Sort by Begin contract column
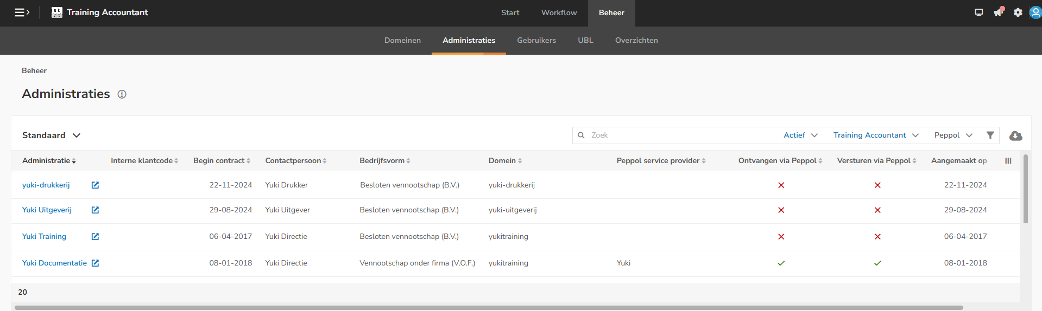 pos(222,161)
